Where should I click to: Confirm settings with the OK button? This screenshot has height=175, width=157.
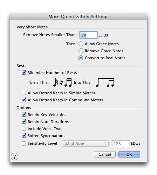[129, 154]
